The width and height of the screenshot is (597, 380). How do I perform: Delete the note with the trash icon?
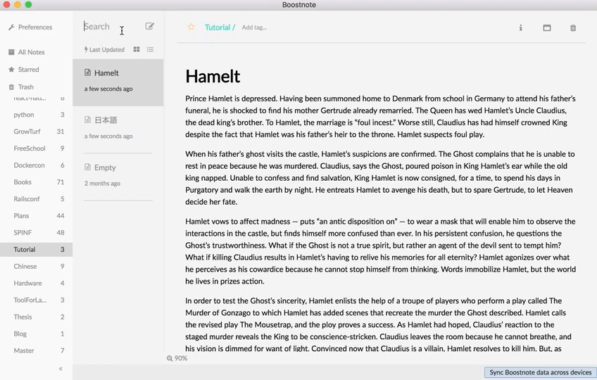[573, 27]
